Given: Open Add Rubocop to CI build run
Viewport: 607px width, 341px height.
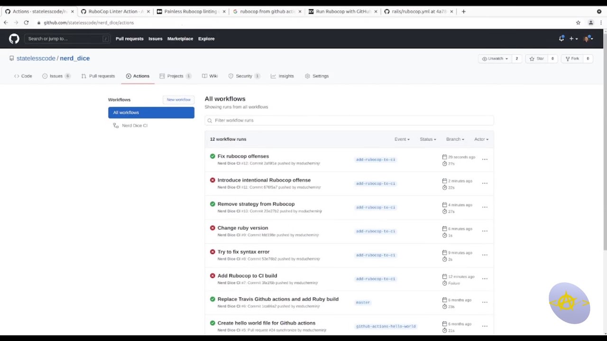Looking at the screenshot, I should (247, 276).
